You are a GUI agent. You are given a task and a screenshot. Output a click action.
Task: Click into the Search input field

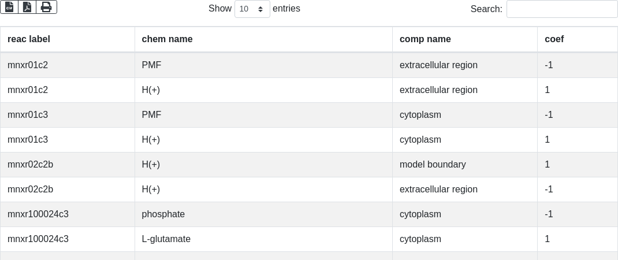pos(561,9)
